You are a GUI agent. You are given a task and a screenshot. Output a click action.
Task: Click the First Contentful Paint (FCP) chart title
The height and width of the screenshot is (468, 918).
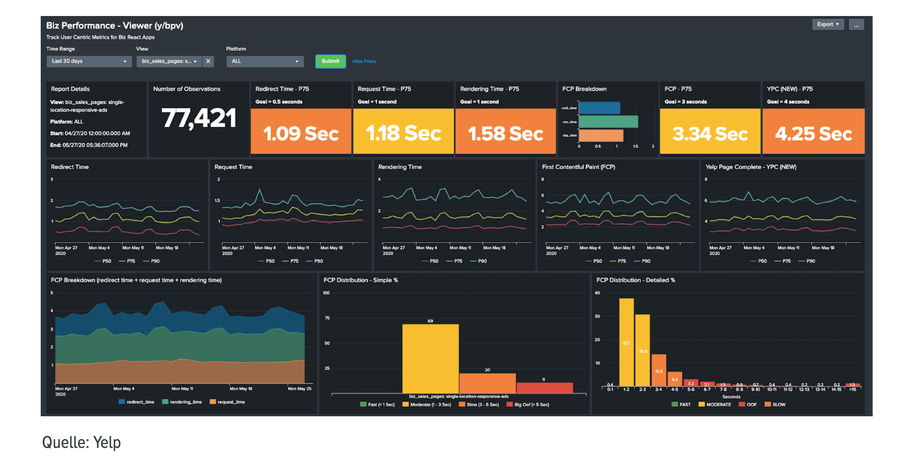(578, 167)
